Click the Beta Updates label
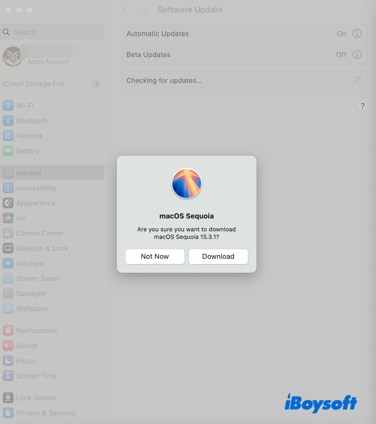This screenshot has height=424, width=376. pos(149,55)
